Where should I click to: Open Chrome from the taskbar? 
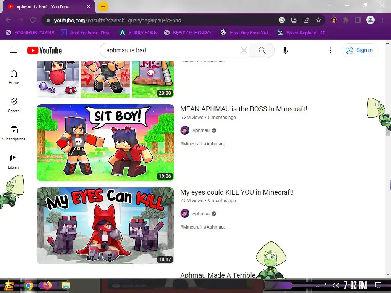coord(29,285)
